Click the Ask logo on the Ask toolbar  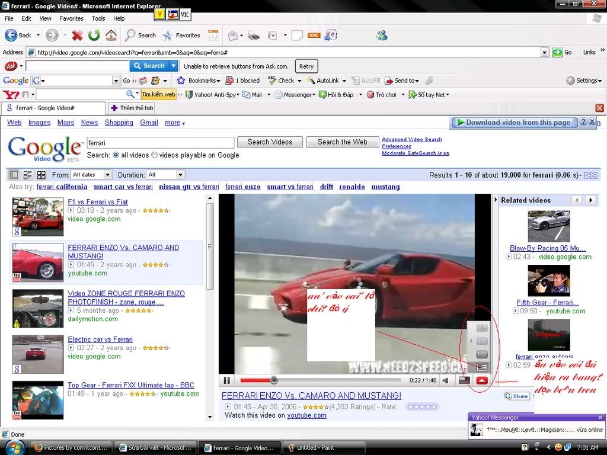pyautogui.click(x=11, y=66)
